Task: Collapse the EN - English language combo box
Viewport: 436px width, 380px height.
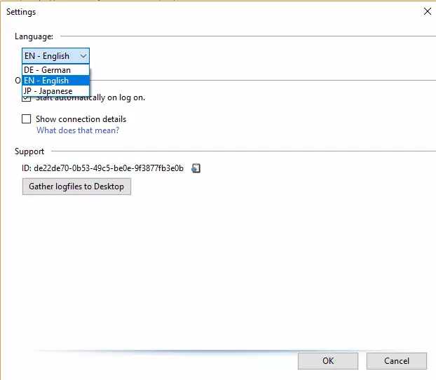Action: click(55, 56)
